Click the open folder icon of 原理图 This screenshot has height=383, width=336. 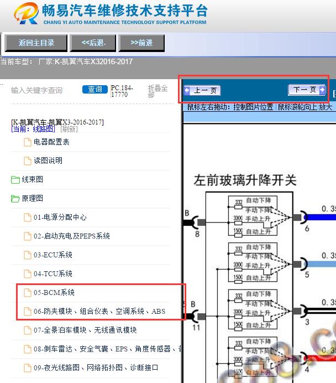click(x=15, y=199)
